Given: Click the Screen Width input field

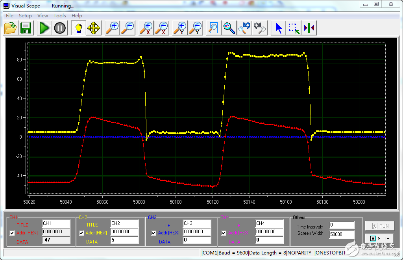Looking at the screenshot, I should click(342, 234).
